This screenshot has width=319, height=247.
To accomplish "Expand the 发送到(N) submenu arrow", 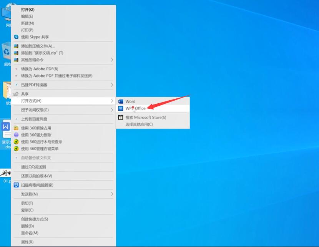I will click(x=112, y=194).
